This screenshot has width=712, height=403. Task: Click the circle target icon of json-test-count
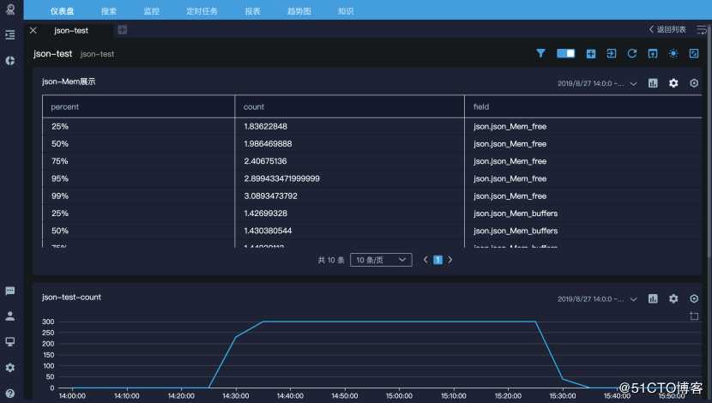point(694,298)
